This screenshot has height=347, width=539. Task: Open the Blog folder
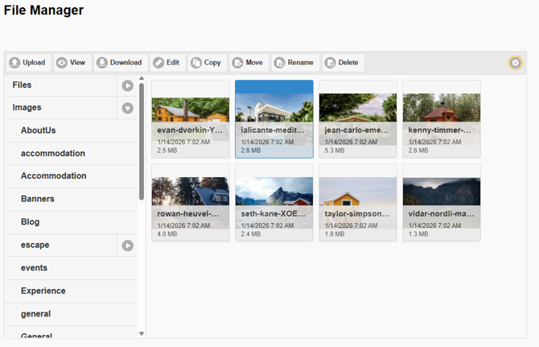click(31, 222)
